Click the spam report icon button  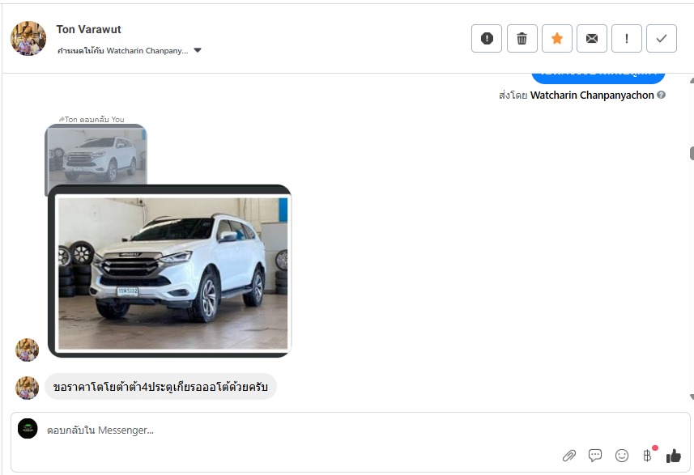coord(487,38)
